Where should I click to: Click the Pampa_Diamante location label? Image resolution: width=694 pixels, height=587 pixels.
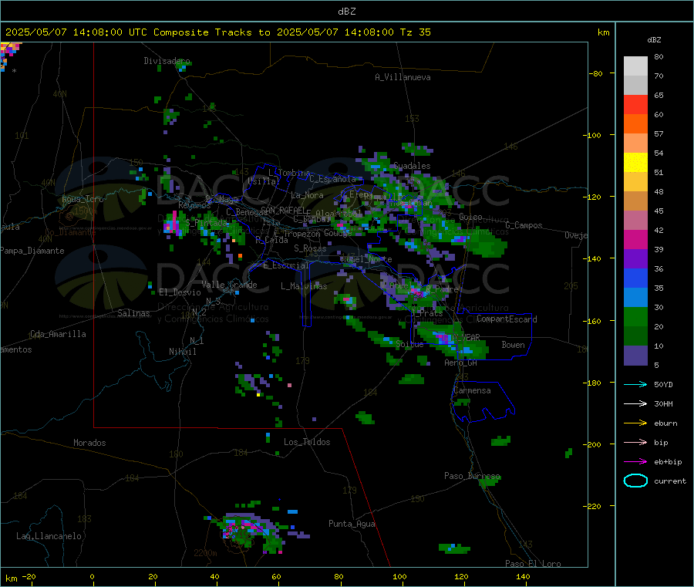32,251
